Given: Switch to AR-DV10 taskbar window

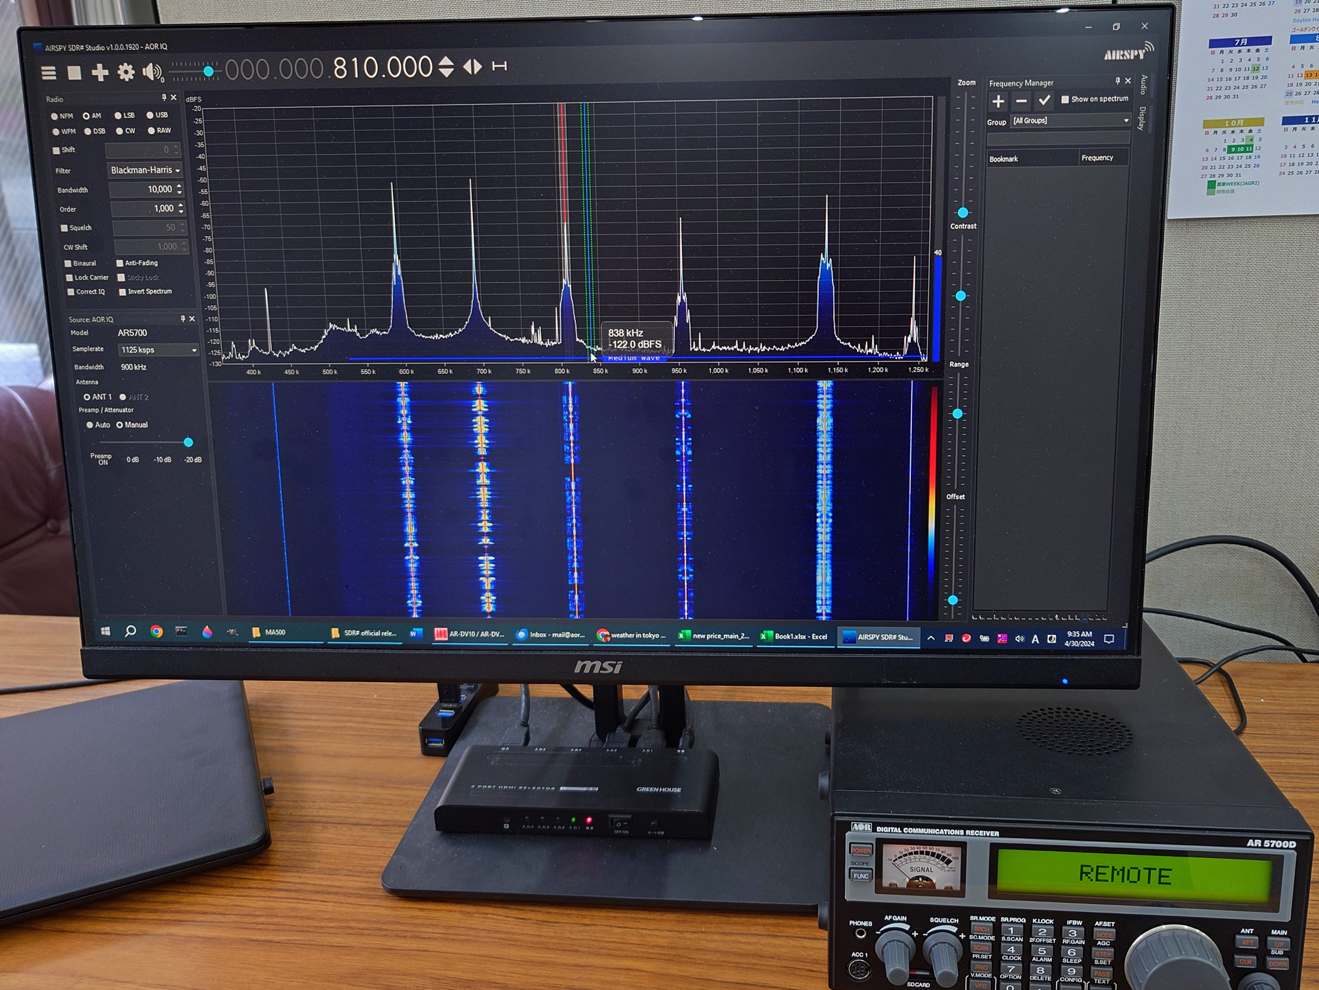Looking at the screenshot, I should tap(470, 634).
